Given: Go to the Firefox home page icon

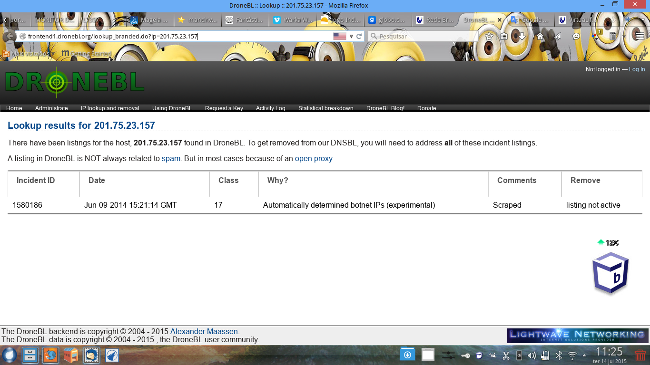Looking at the screenshot, I should coord(540,36).
